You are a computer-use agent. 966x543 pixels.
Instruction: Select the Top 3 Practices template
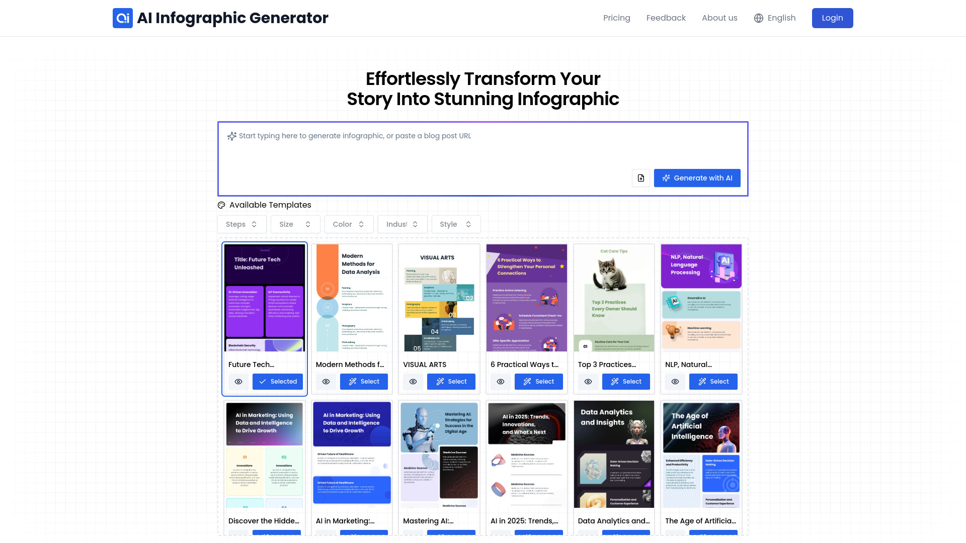click(x=626, y=381)
